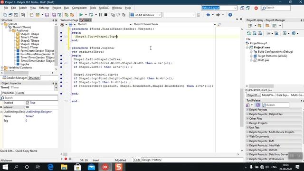Viewport: 304px width, 171px height.
Task: Switch to the History tab
Action: tap(156, 160)
